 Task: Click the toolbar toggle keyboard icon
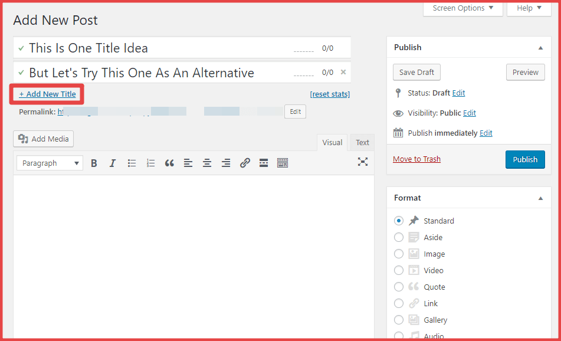pos(283,163)
